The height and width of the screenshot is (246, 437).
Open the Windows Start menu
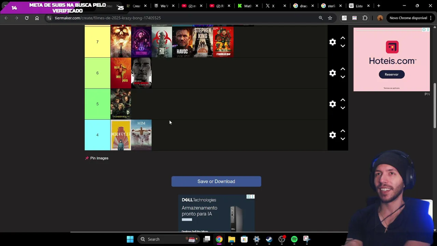pos(130,239)
